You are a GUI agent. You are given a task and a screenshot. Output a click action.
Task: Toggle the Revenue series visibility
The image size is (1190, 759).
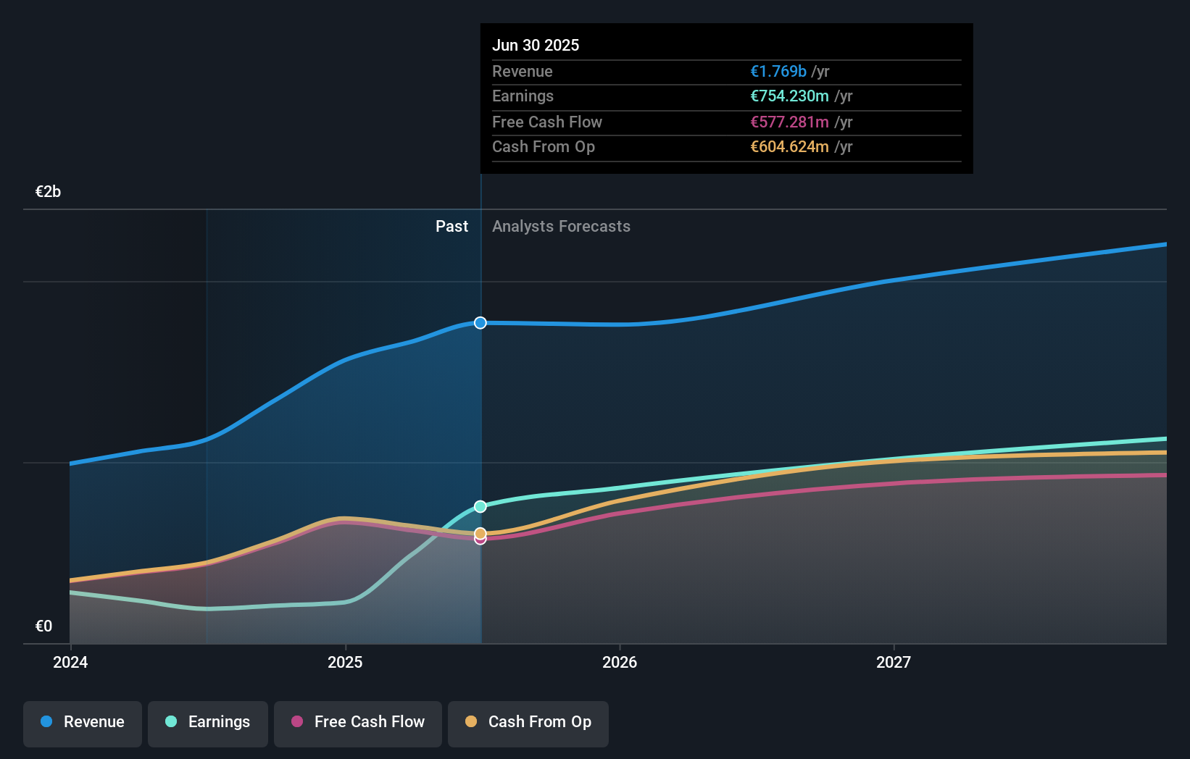click(82, 724)
